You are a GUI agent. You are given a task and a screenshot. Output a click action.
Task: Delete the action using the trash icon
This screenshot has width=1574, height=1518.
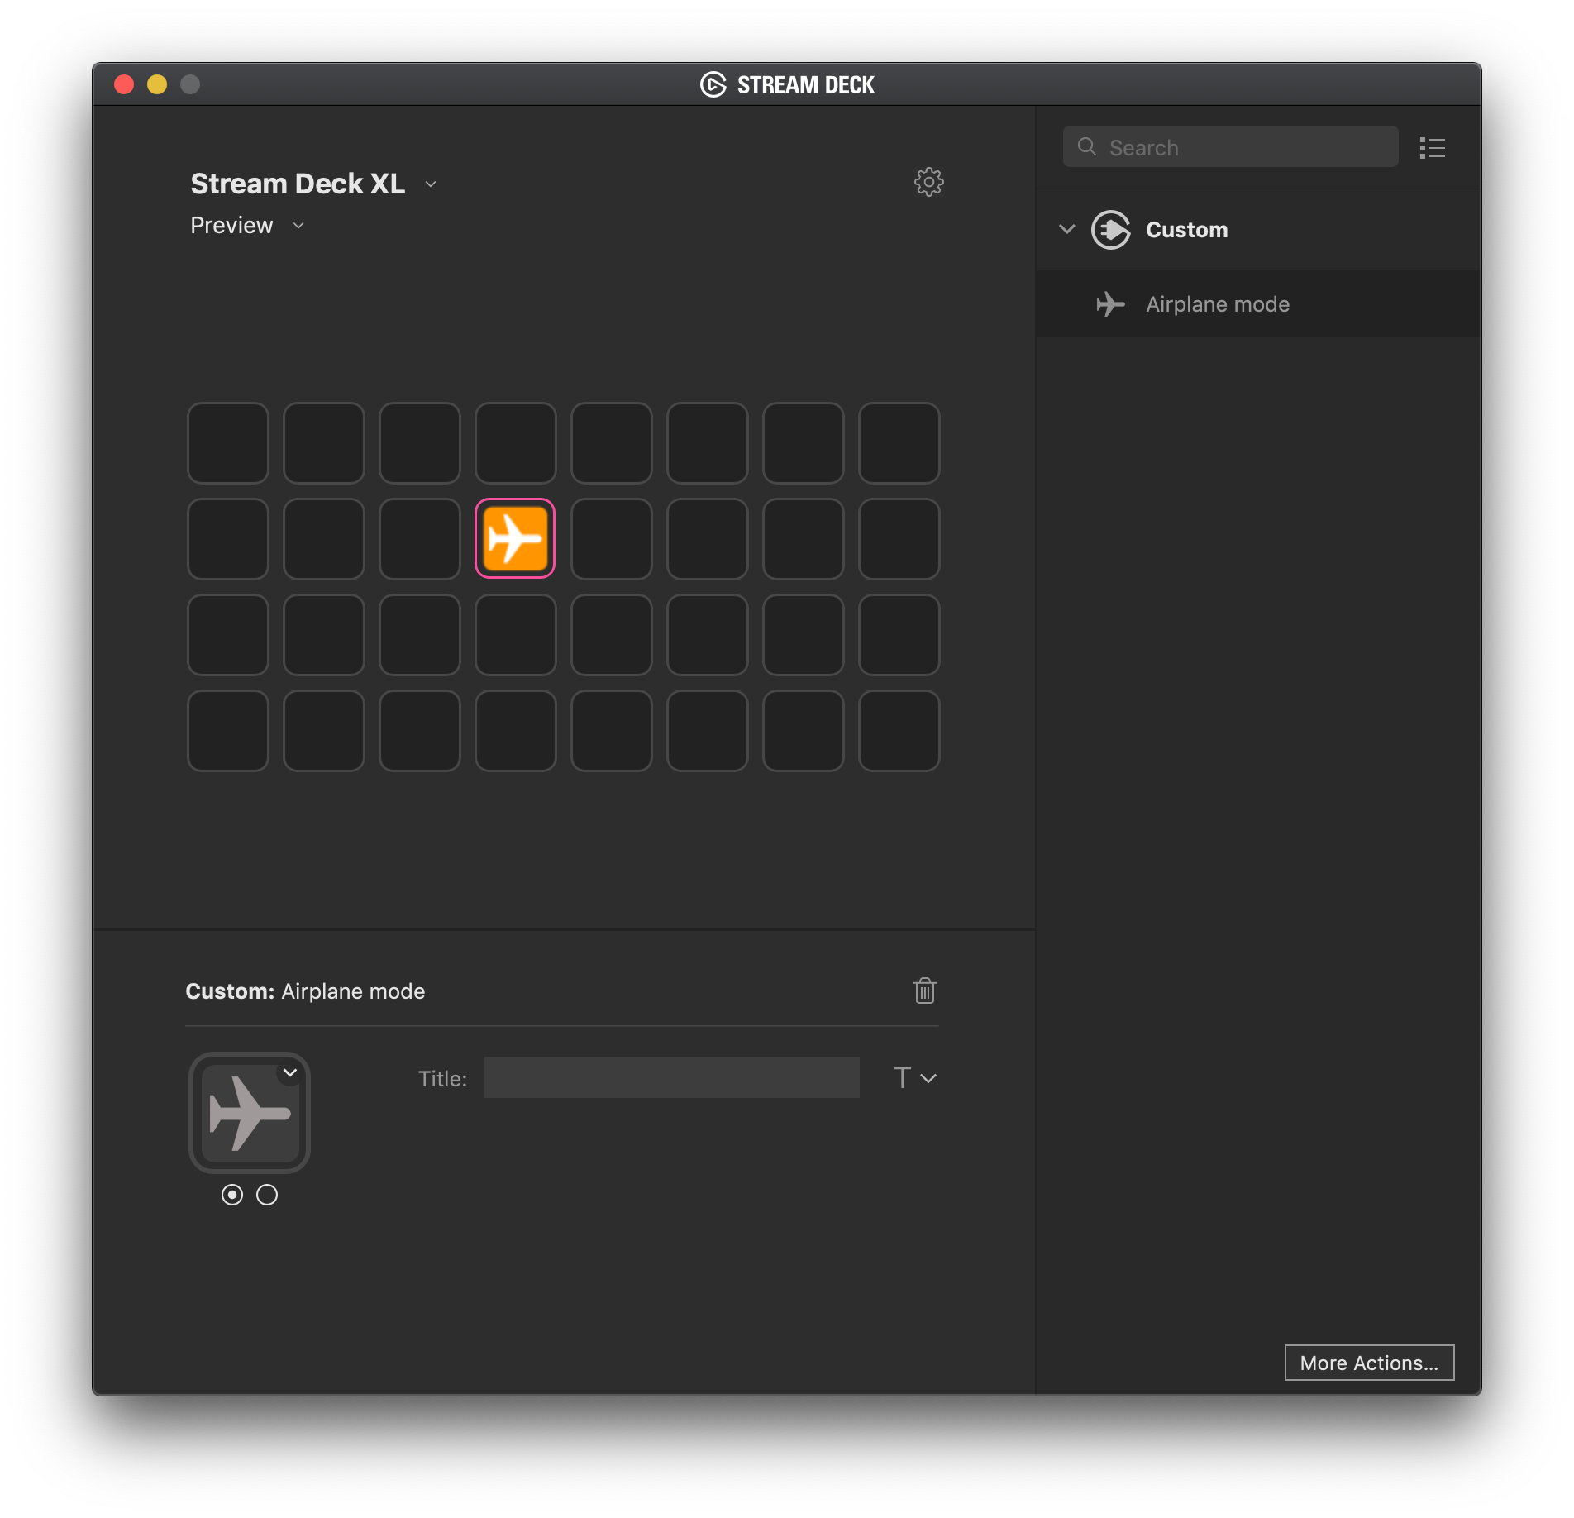tap(924, 990)
